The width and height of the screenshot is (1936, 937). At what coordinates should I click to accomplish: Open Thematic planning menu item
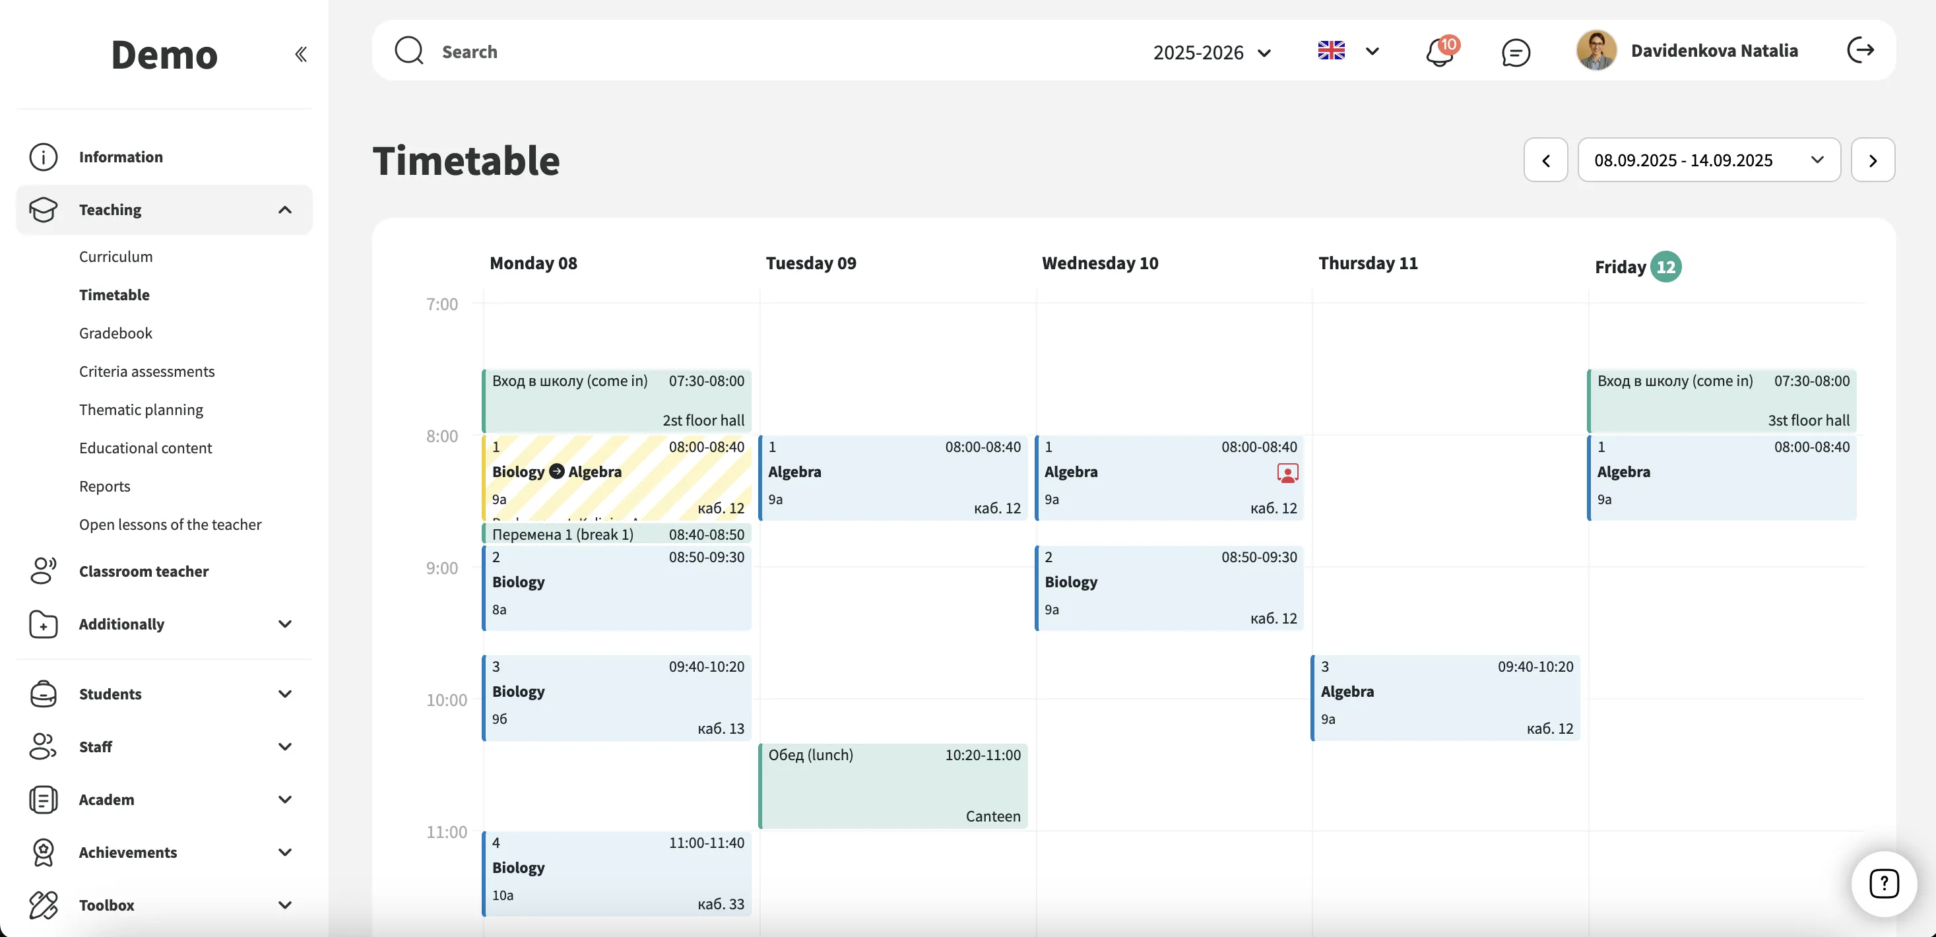coord(141,410)
